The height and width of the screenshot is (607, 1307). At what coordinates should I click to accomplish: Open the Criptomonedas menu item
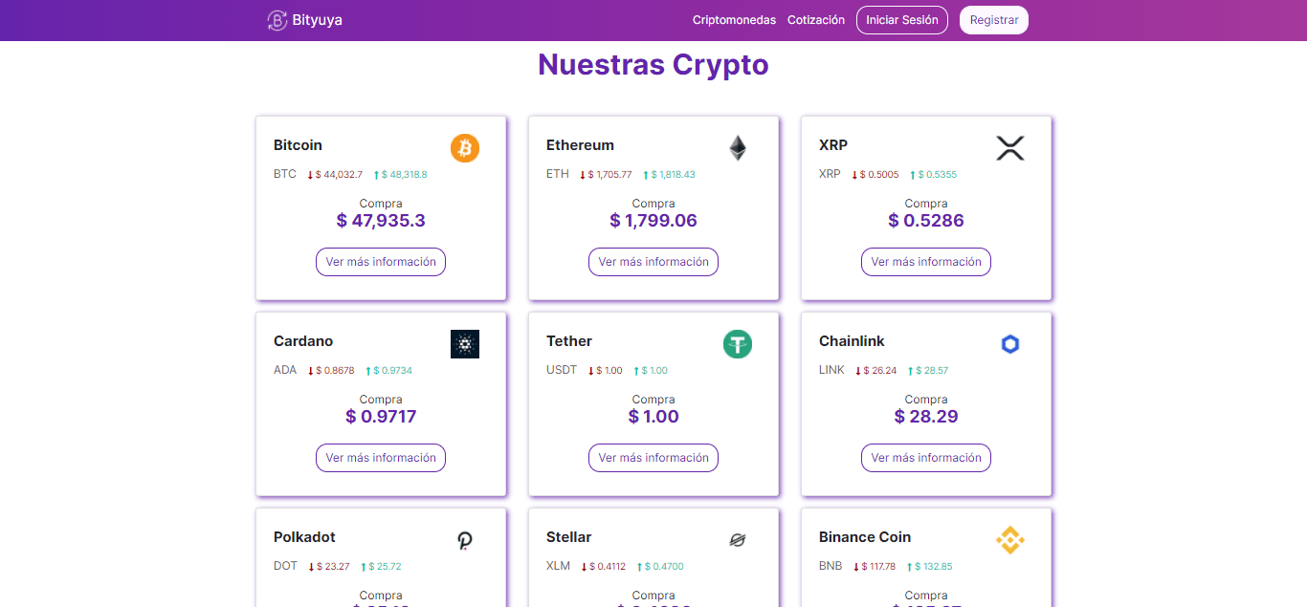[734, 20]
